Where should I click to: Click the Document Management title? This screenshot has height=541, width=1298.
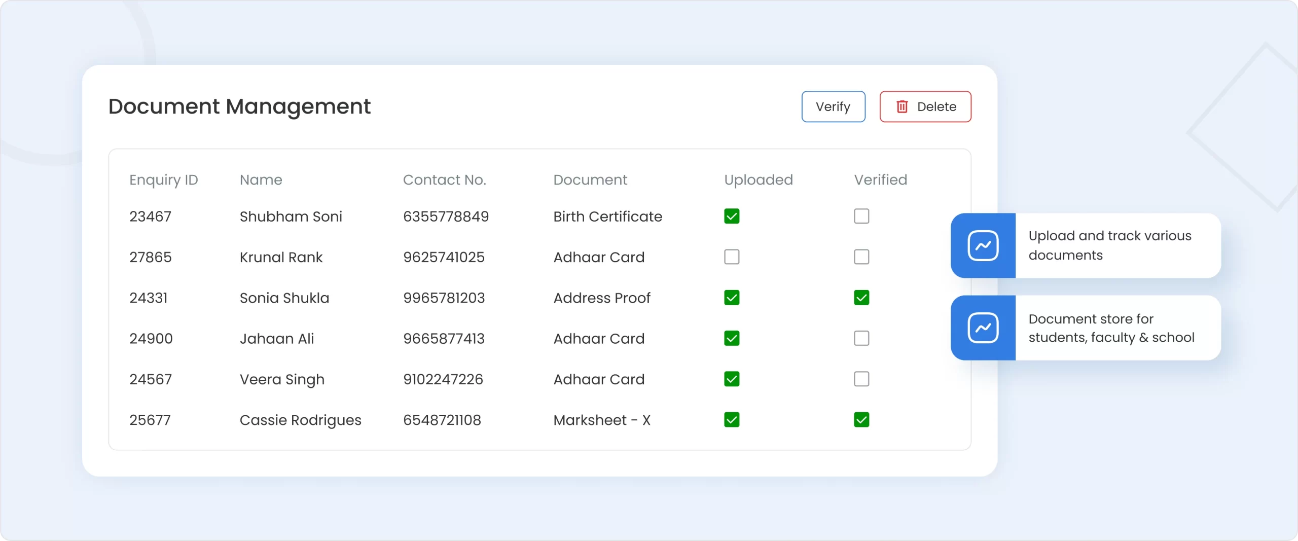tap(239, 106)
